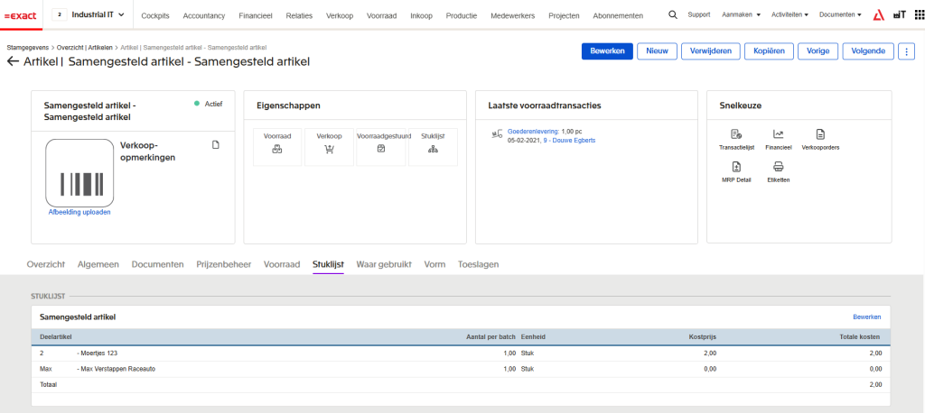The width and height of the screenshot is (925, 413).
Task: Click the Etiketten printer icon
Action: 778,167
